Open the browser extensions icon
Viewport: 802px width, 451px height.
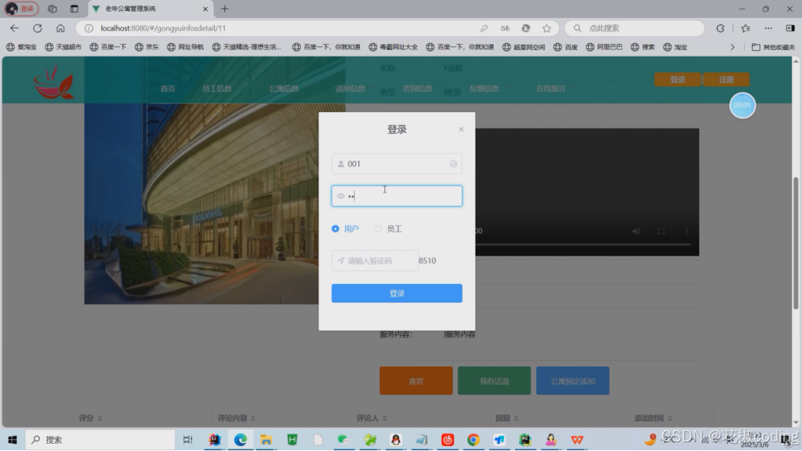coord(720,28)
